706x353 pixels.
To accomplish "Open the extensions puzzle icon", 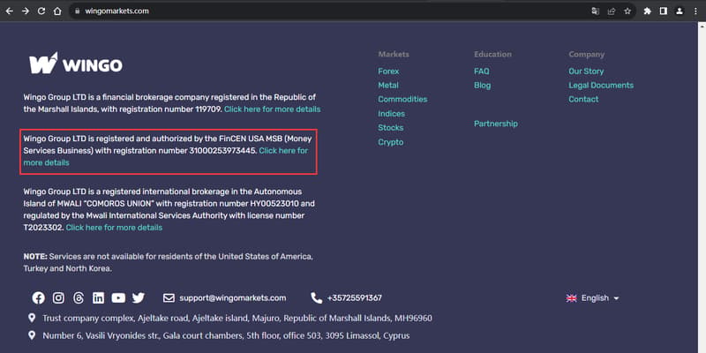I will point(648,11).
